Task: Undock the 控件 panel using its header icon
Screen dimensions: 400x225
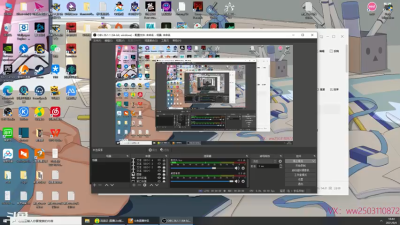Action: [314, 156]
